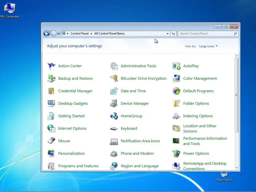Open Desktop Gadgets icon
The image size is (256, 192).
pos(51,103)
